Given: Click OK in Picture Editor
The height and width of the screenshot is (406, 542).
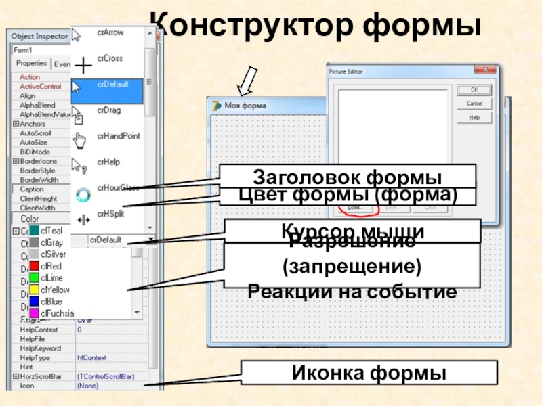Looking at the screenshot, I should 474,90.
